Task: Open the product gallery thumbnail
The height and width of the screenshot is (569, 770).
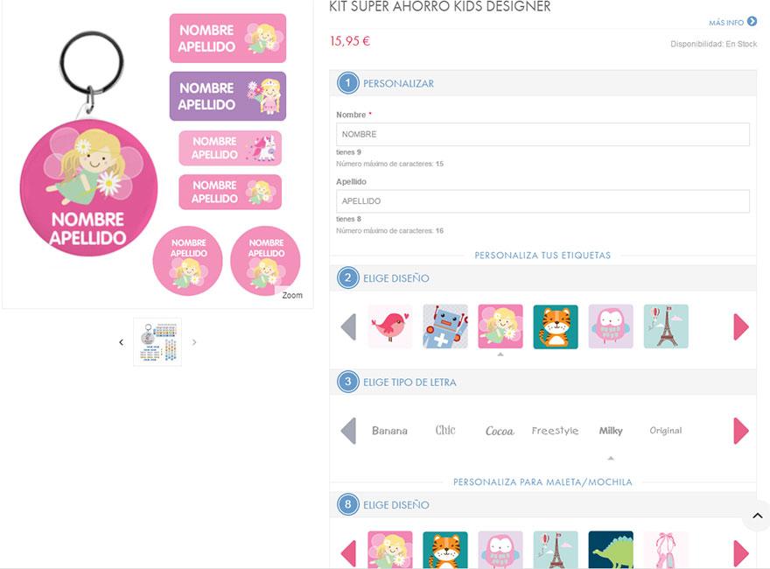Action: (157, 341)
